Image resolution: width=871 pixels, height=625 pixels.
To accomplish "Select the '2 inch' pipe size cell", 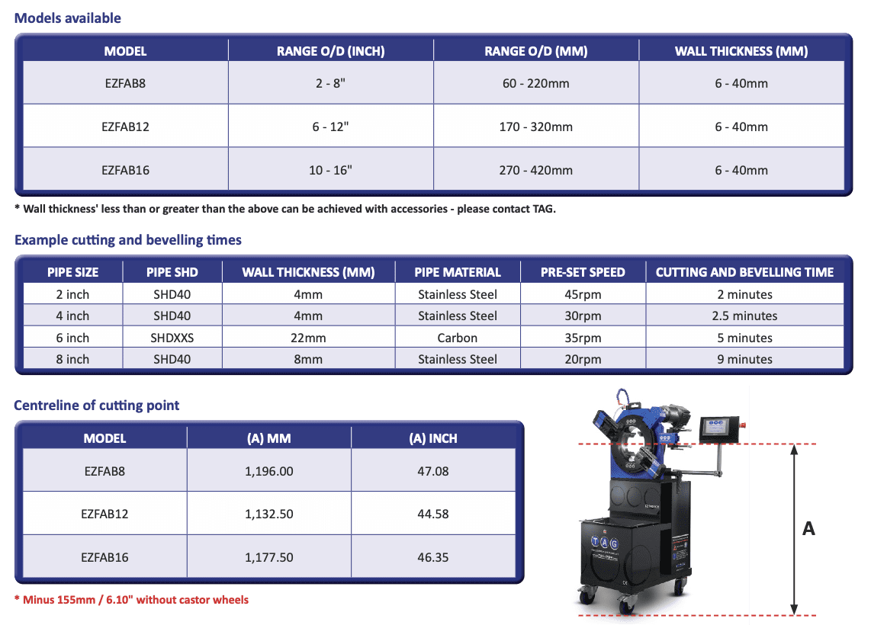I will click(72, 294).
